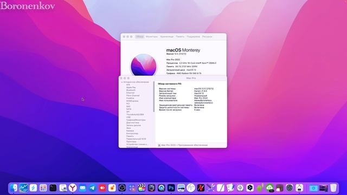Click the macOS Monterey logo image

tap(144, 65)
